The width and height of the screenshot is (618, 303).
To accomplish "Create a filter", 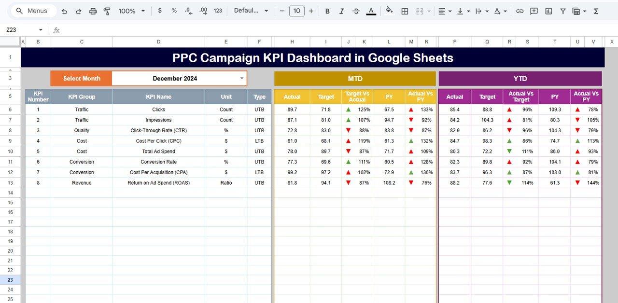I will 563,10.
